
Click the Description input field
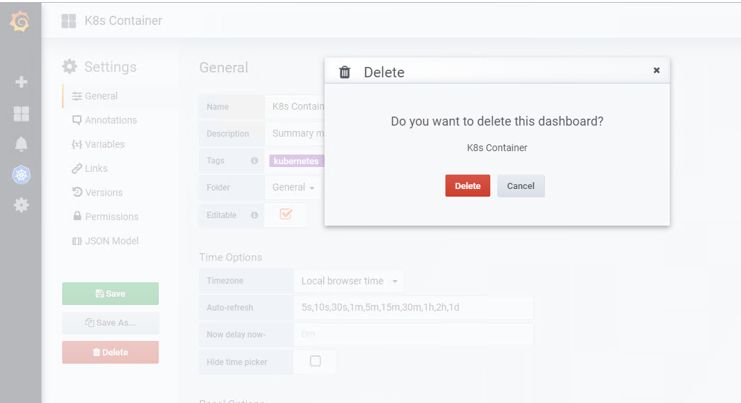(x=295, y=133)
